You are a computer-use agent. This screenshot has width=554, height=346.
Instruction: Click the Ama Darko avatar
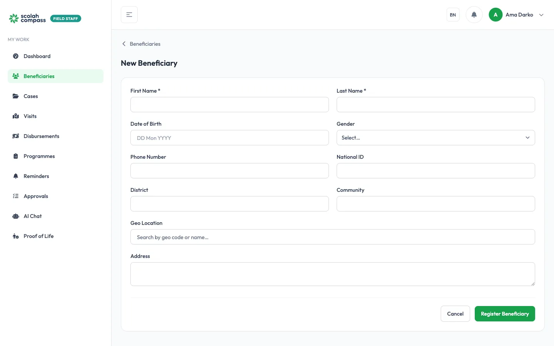(496, 15)
